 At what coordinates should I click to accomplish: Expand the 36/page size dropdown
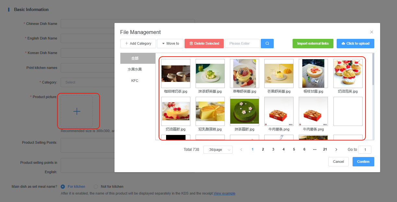218,150
